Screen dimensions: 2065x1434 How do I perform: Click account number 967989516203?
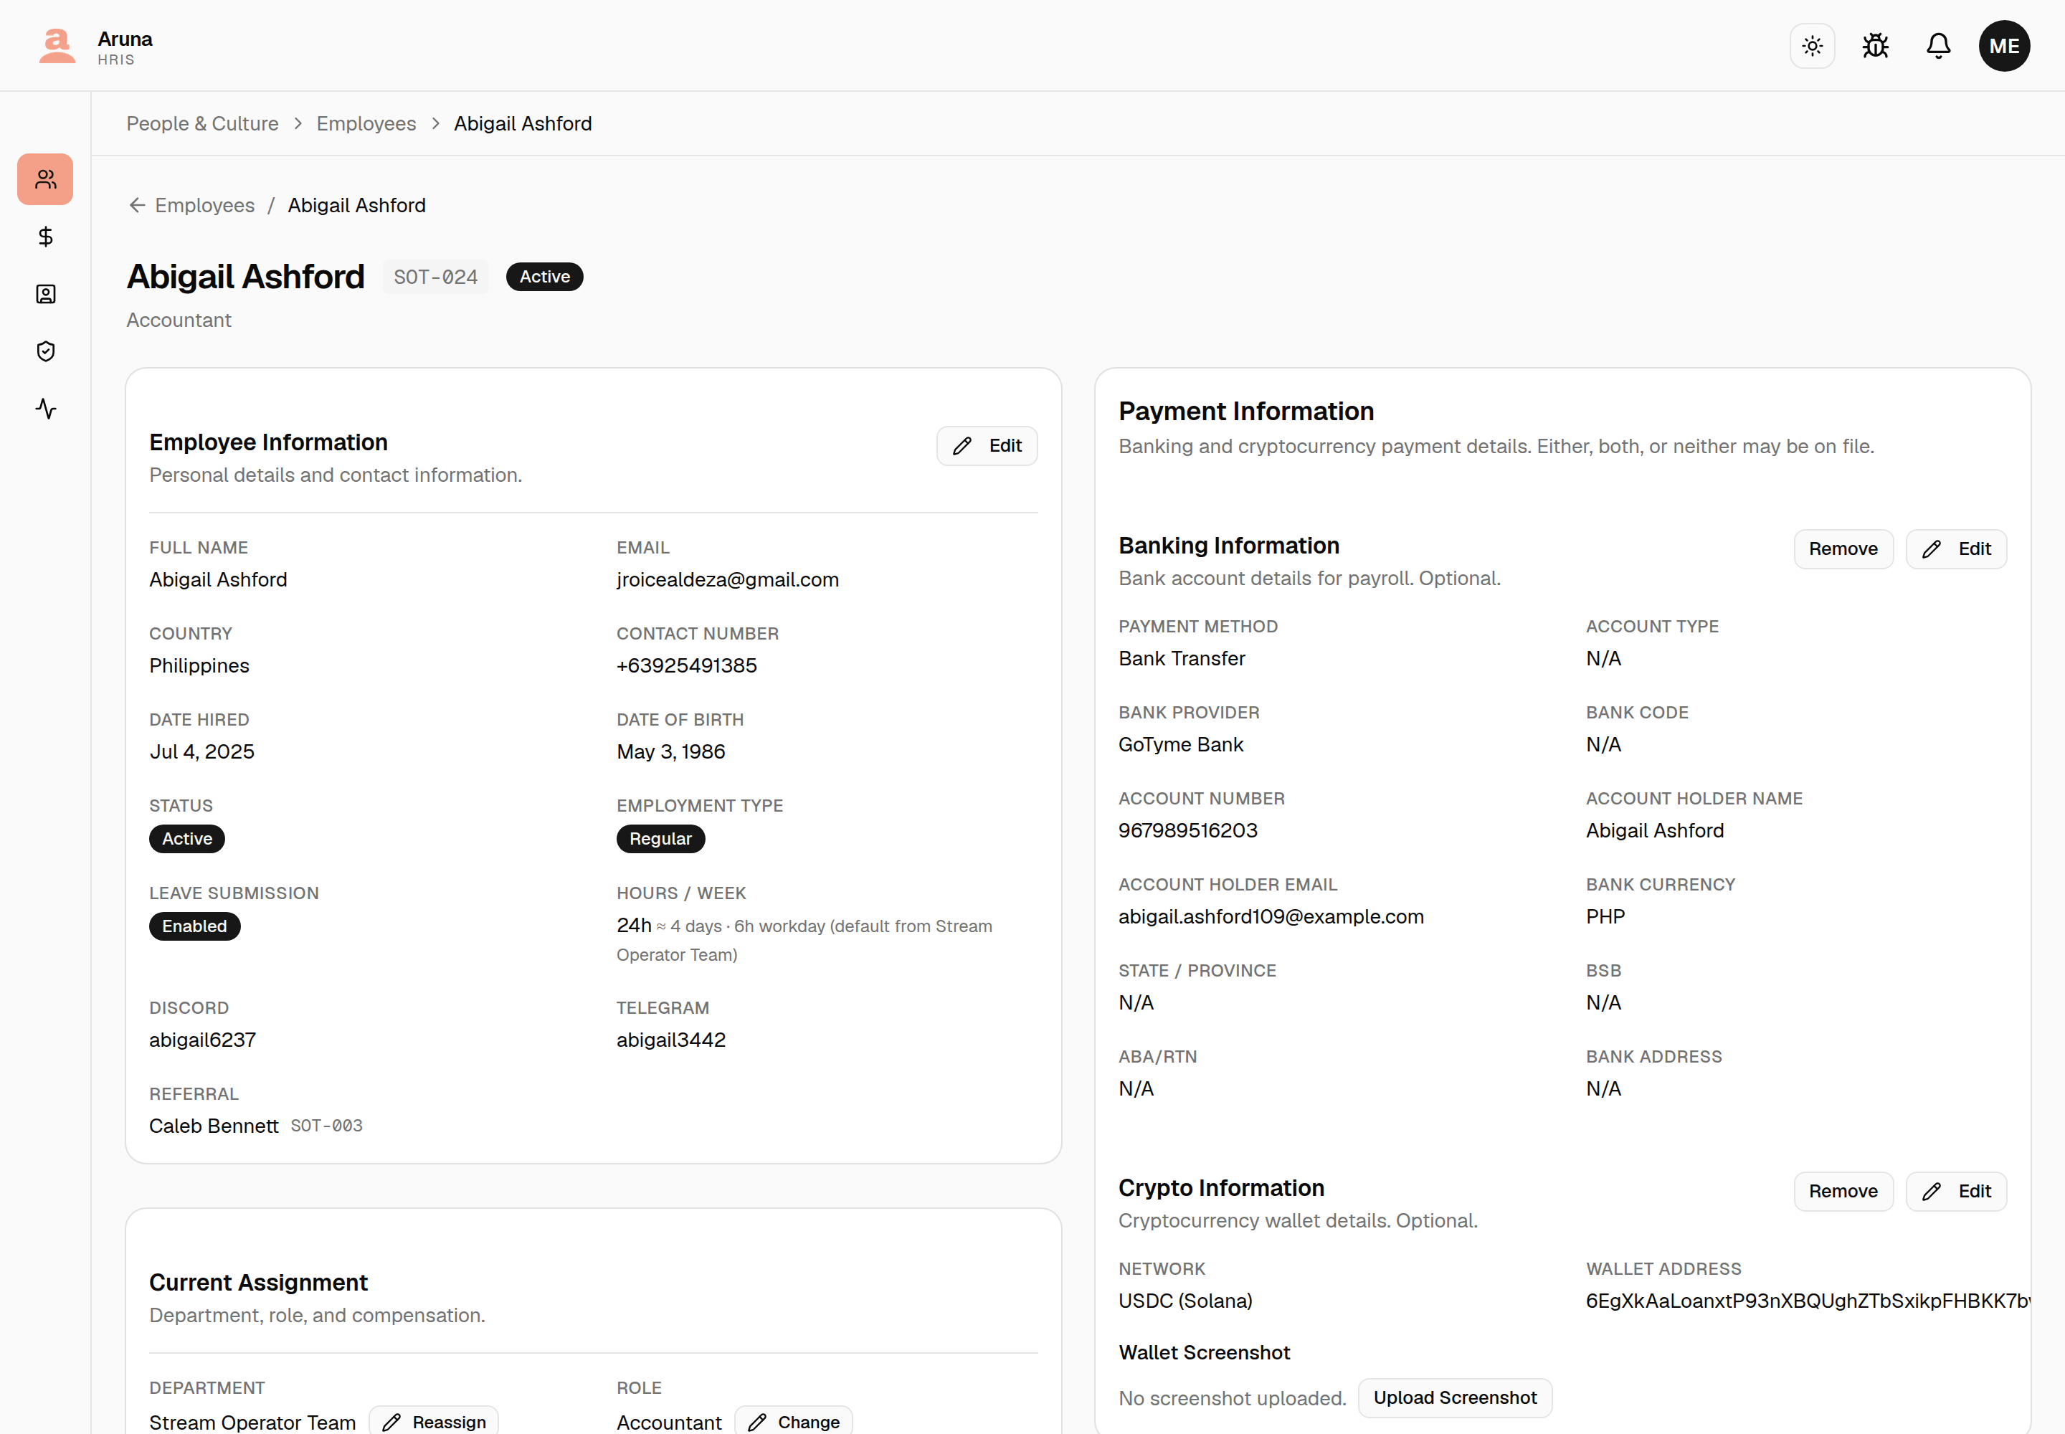pos(1187,831)
